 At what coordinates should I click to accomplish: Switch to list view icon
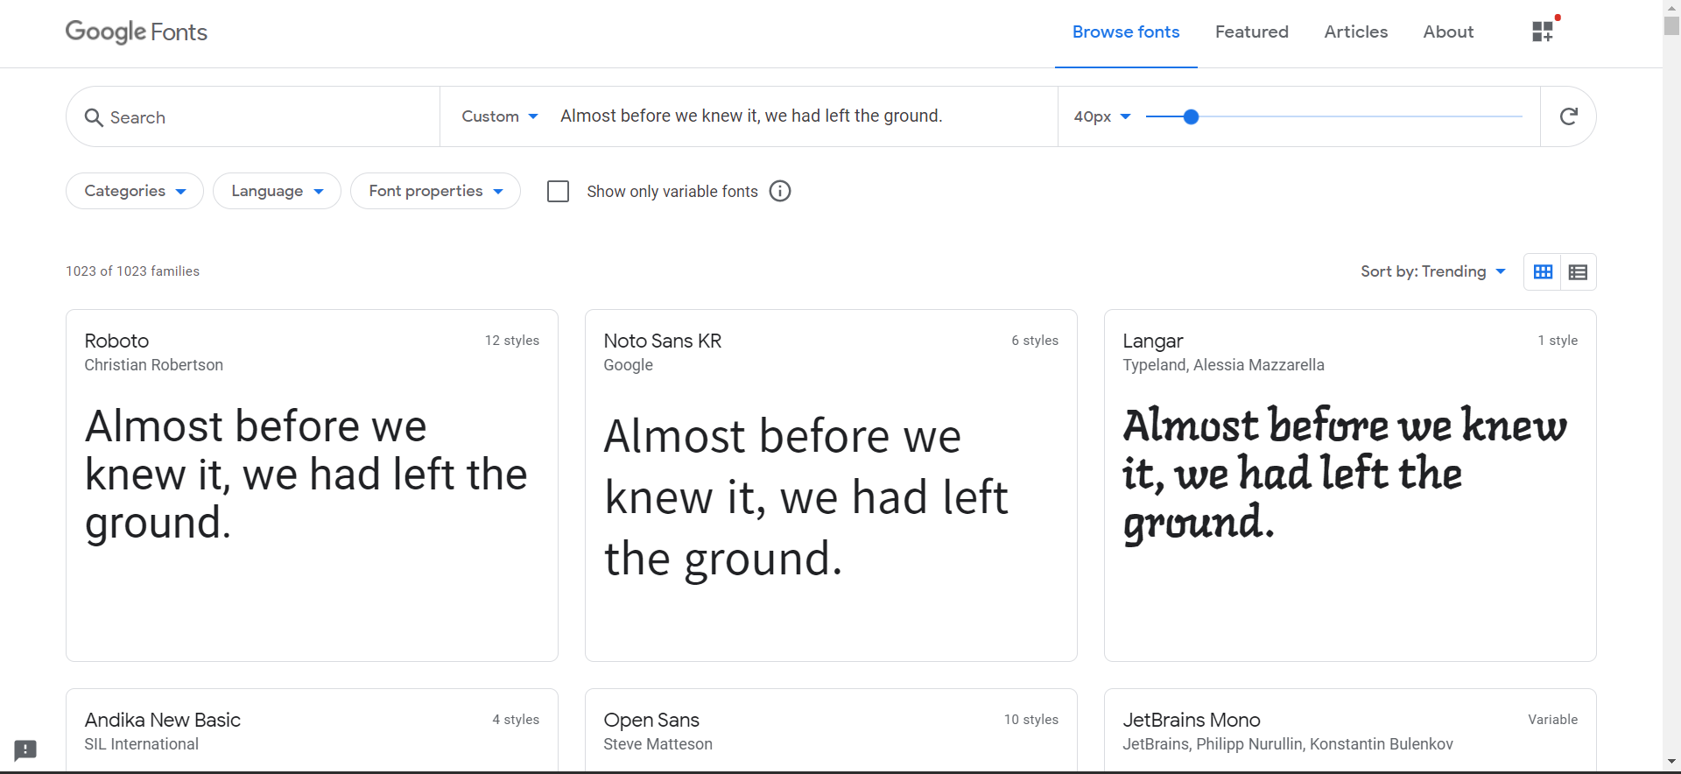pos(1578,271)
